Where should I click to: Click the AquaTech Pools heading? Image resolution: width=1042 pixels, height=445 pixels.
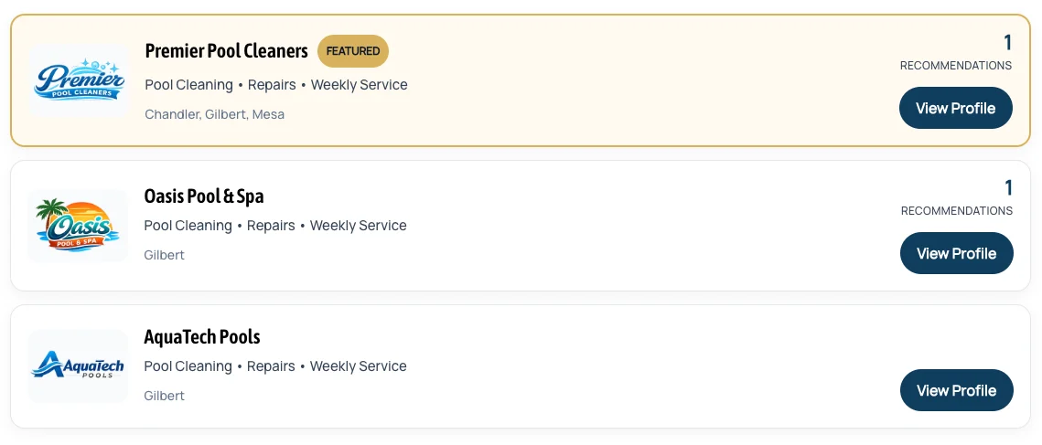[x=202, y=337]
